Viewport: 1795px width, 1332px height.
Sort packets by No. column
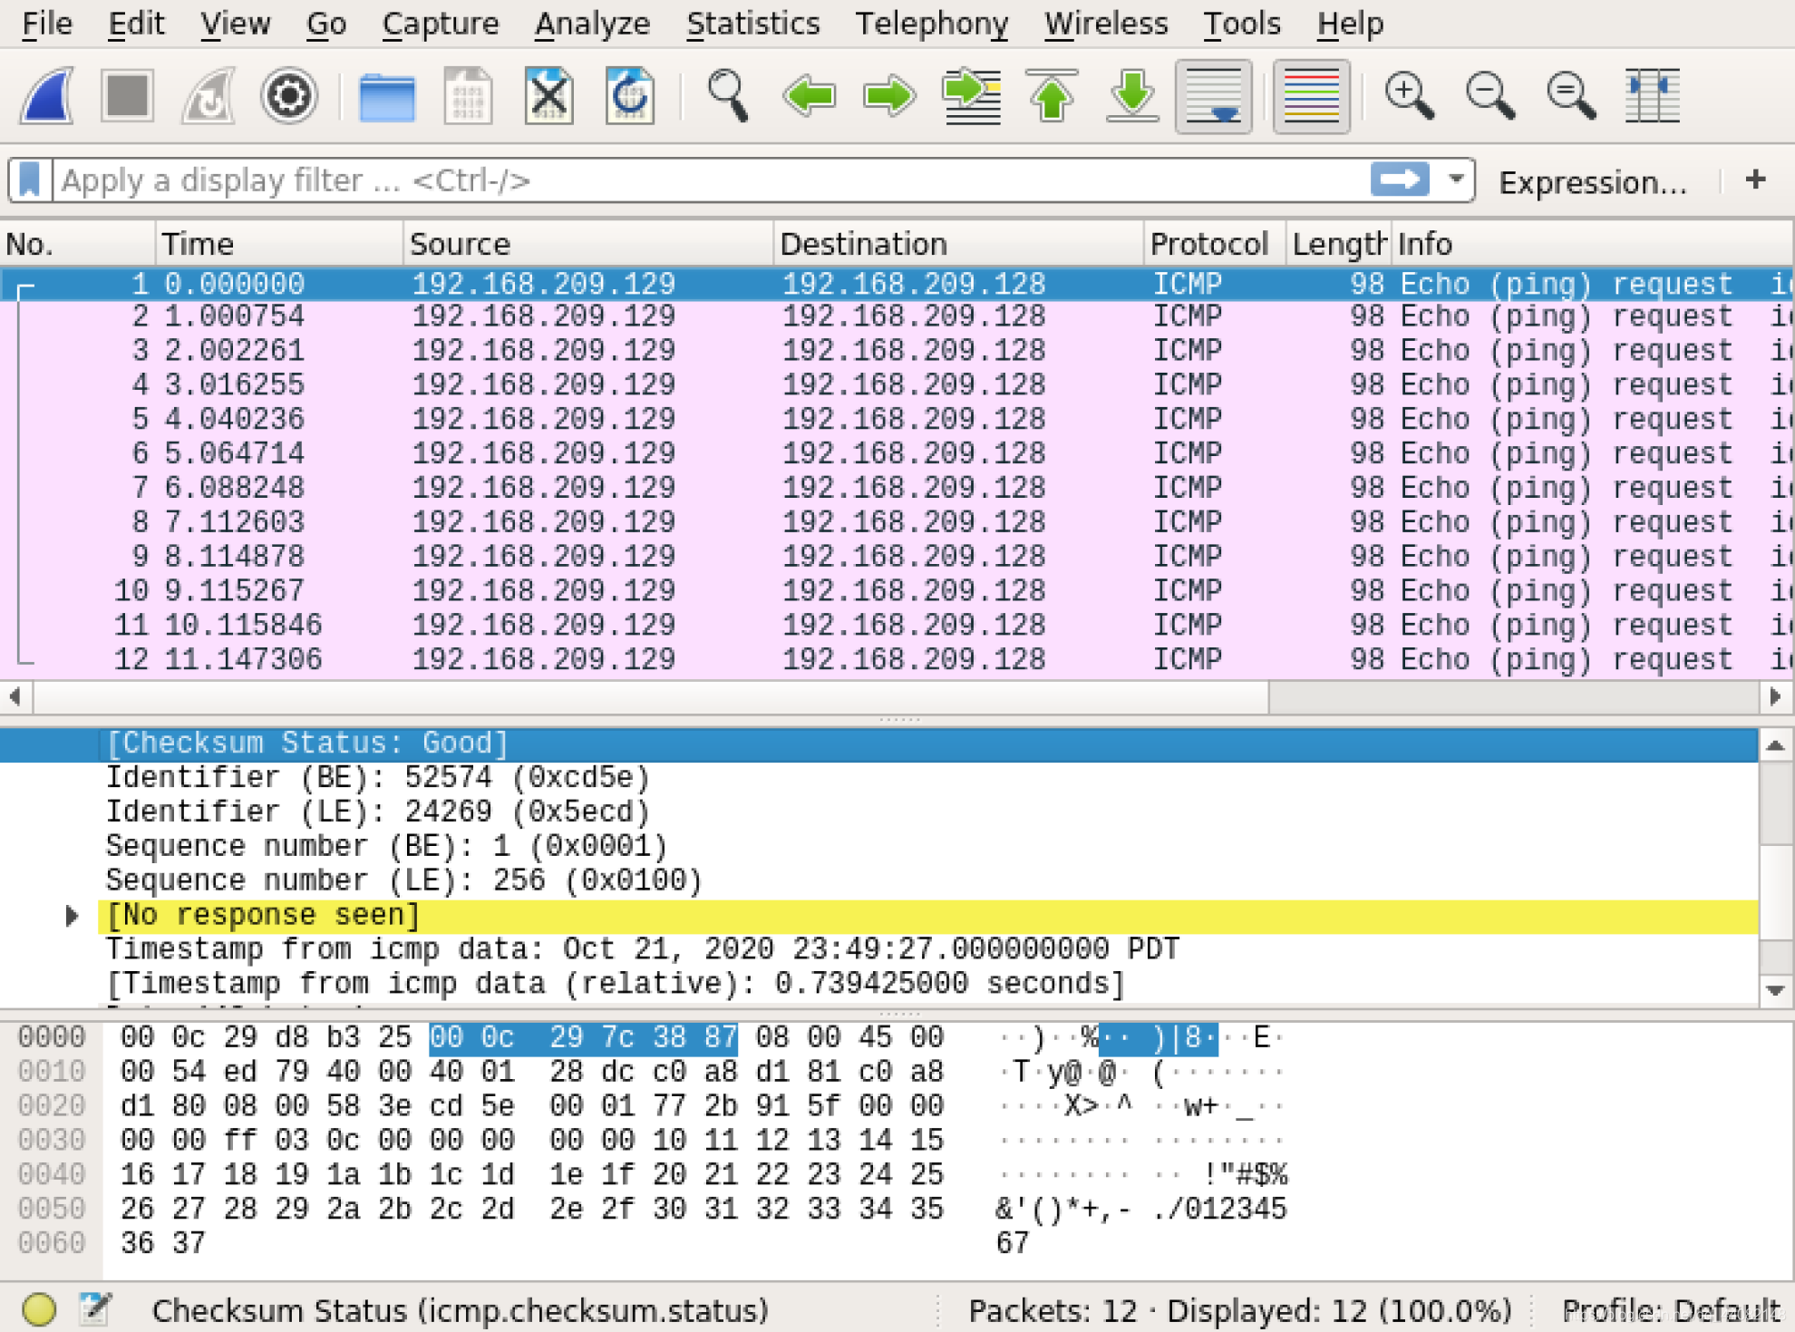[x=78, y=244]
